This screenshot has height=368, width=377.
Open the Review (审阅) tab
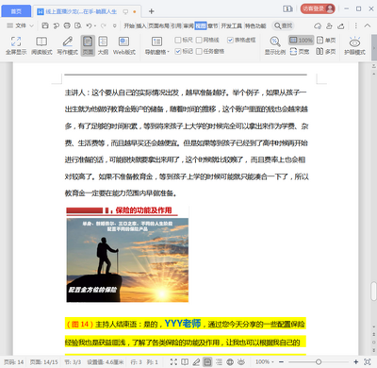click(188, 25)
